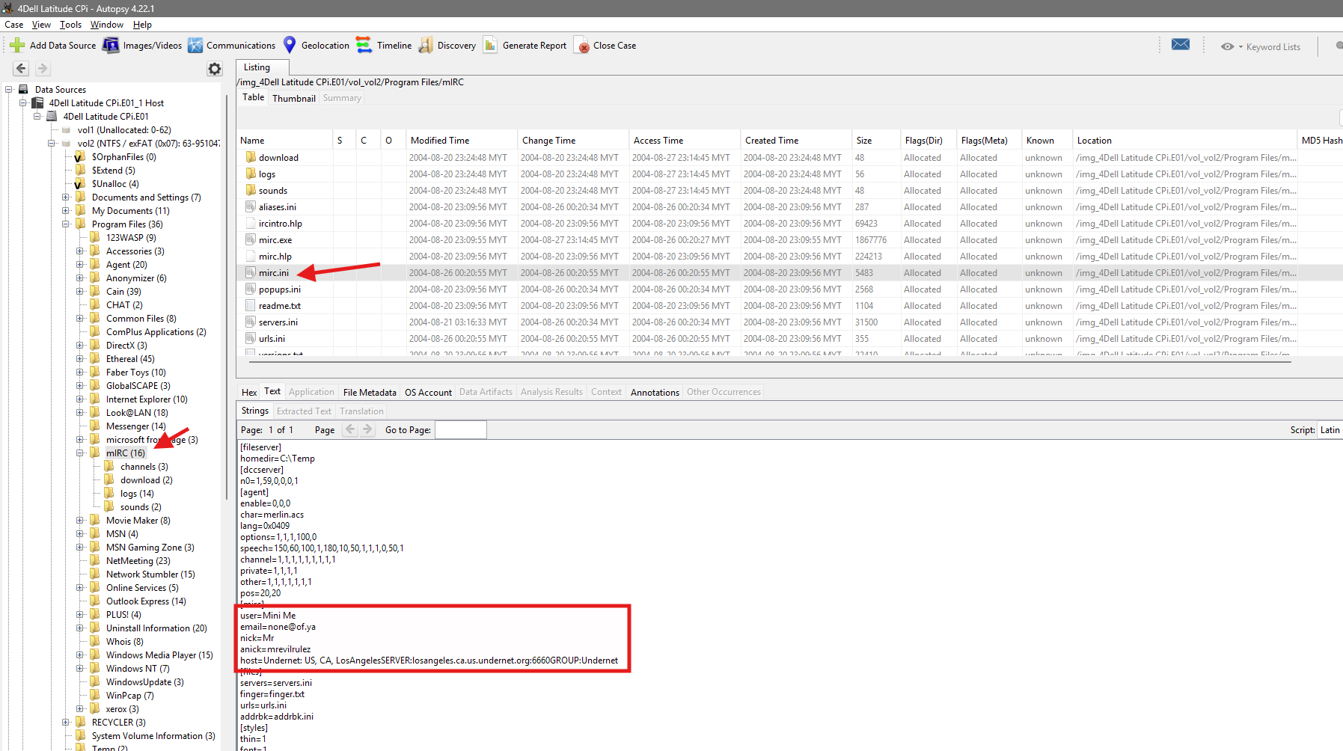Screen dimensions: 1343x751
Task: Click the download folder icon in the table
Action: click(251, 158)
